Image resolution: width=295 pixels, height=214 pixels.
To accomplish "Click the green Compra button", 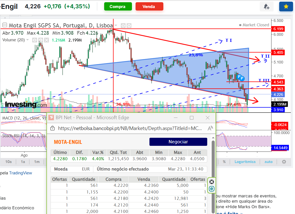I will [118, 7].
